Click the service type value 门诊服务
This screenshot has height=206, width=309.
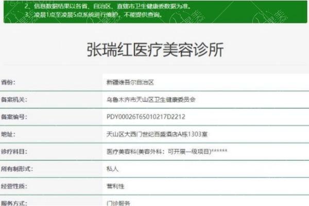pyautogui.click(x=116, y=202)
